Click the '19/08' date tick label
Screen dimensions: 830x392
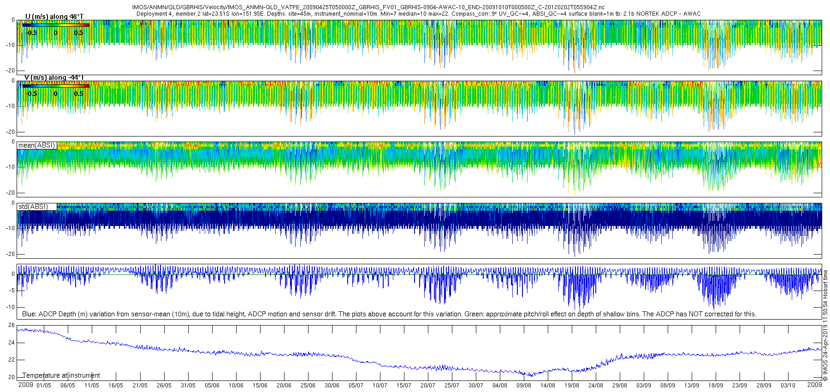point(572,386)
